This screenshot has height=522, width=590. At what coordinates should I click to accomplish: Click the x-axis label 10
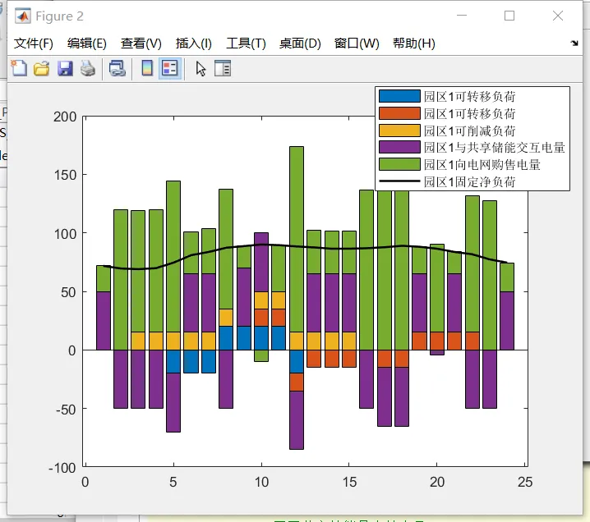pyautogui.click(x=261, y=482)
